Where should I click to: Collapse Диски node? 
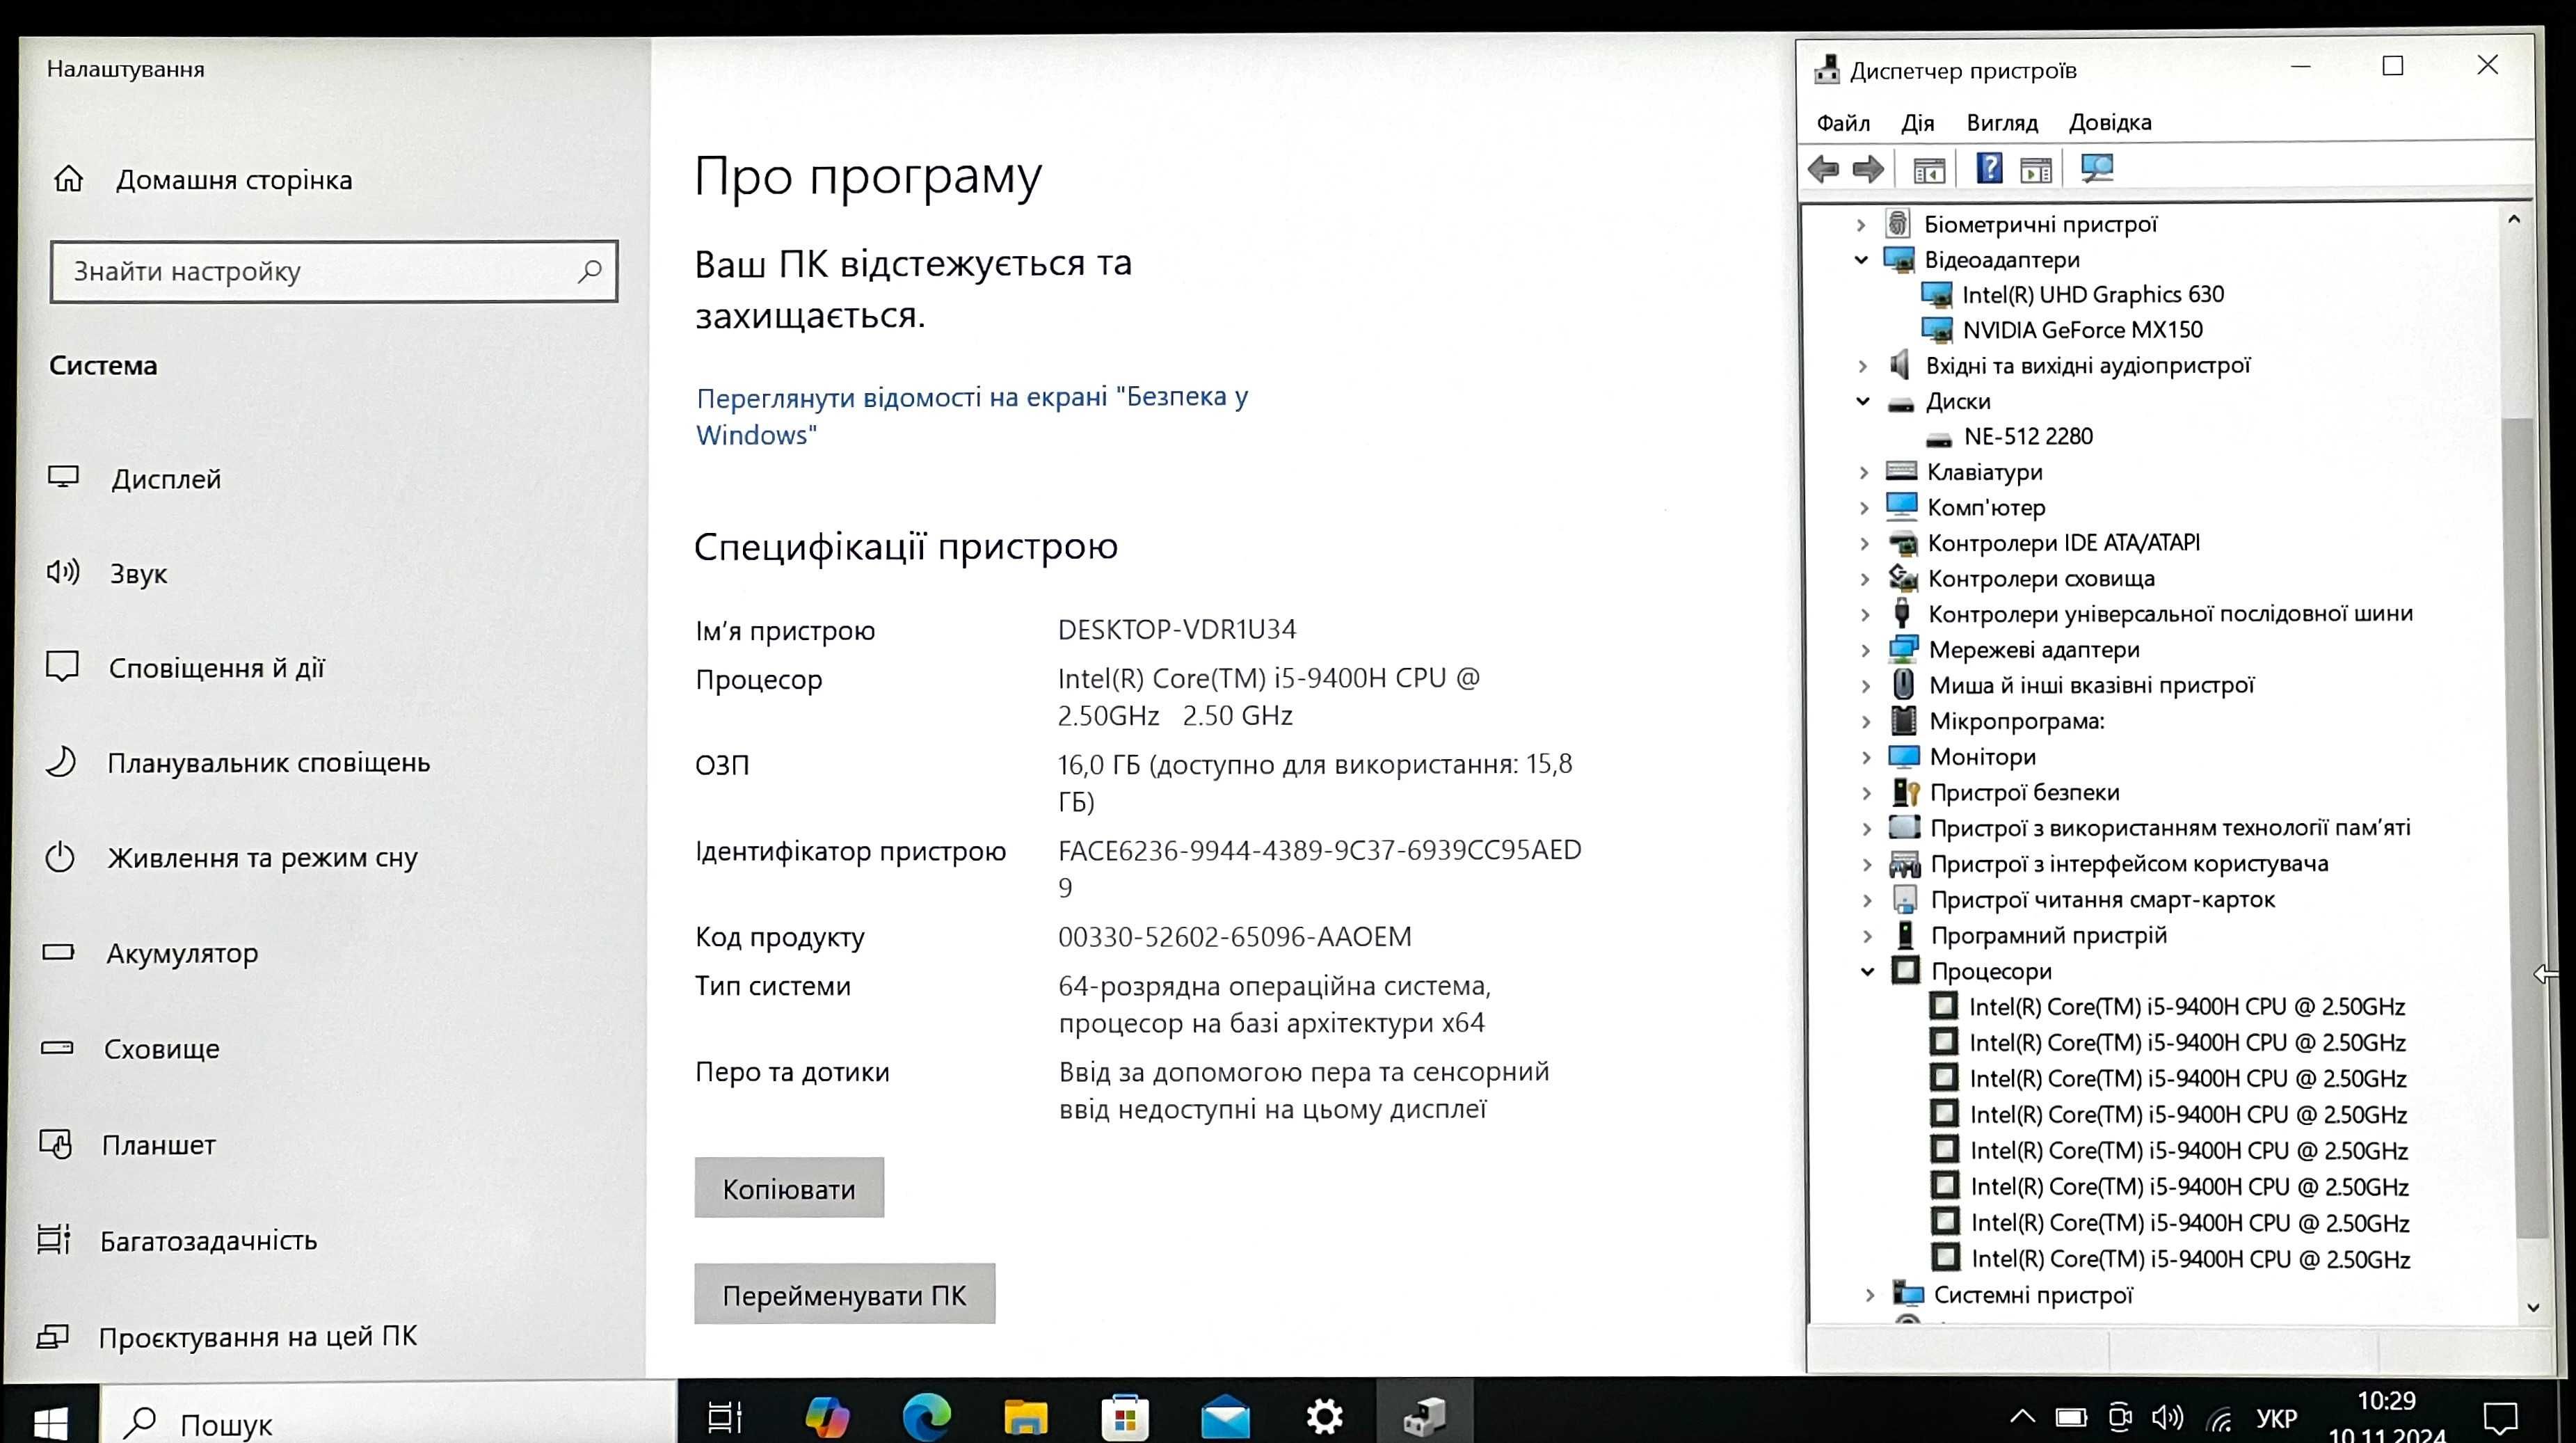pyautogui.click(x=1863, y=401)
